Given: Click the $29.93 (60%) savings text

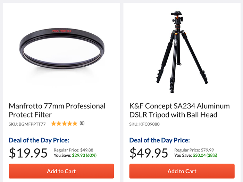Looking at the screenshot, I should click(84, 155).
